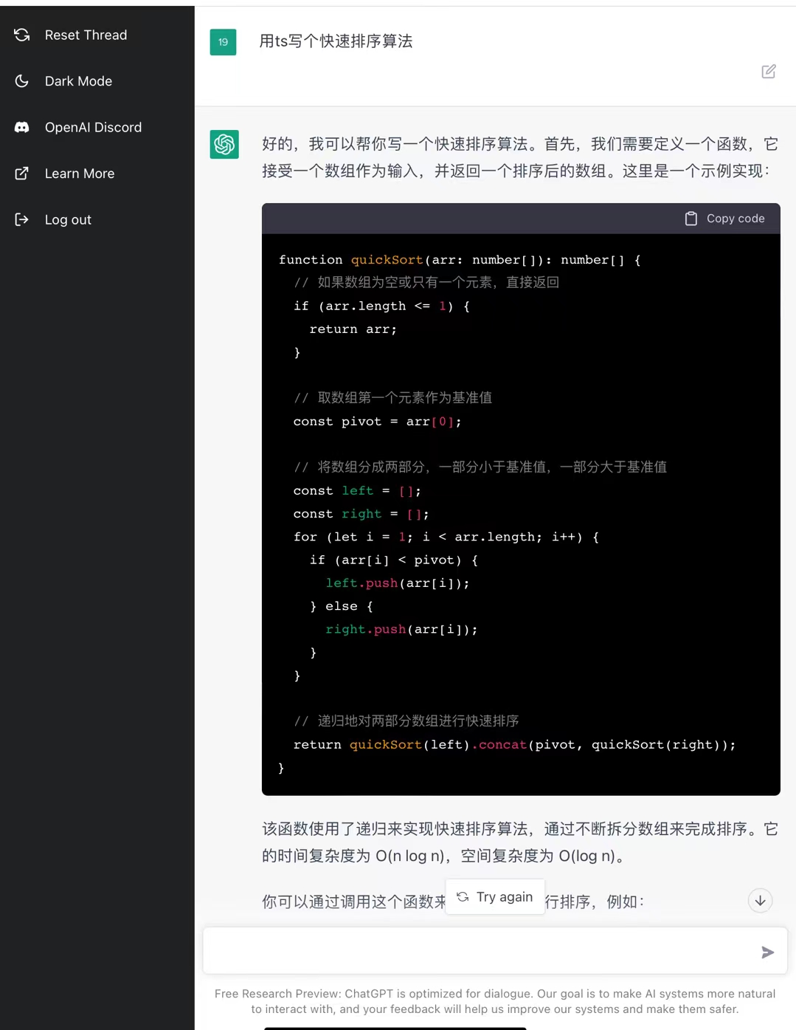
Task: Click the Log out arrow icon
Action: (22, 219)
